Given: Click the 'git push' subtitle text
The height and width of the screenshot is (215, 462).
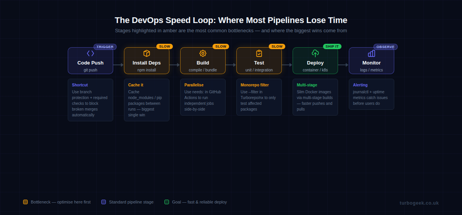Looking at the screenshot, I should point(90,70).
